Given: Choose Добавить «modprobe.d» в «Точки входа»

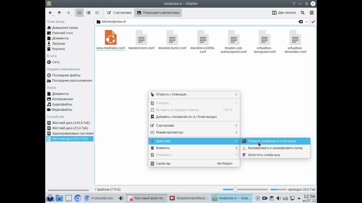Looking at the screenshot, I should click(x=194, y=117).
